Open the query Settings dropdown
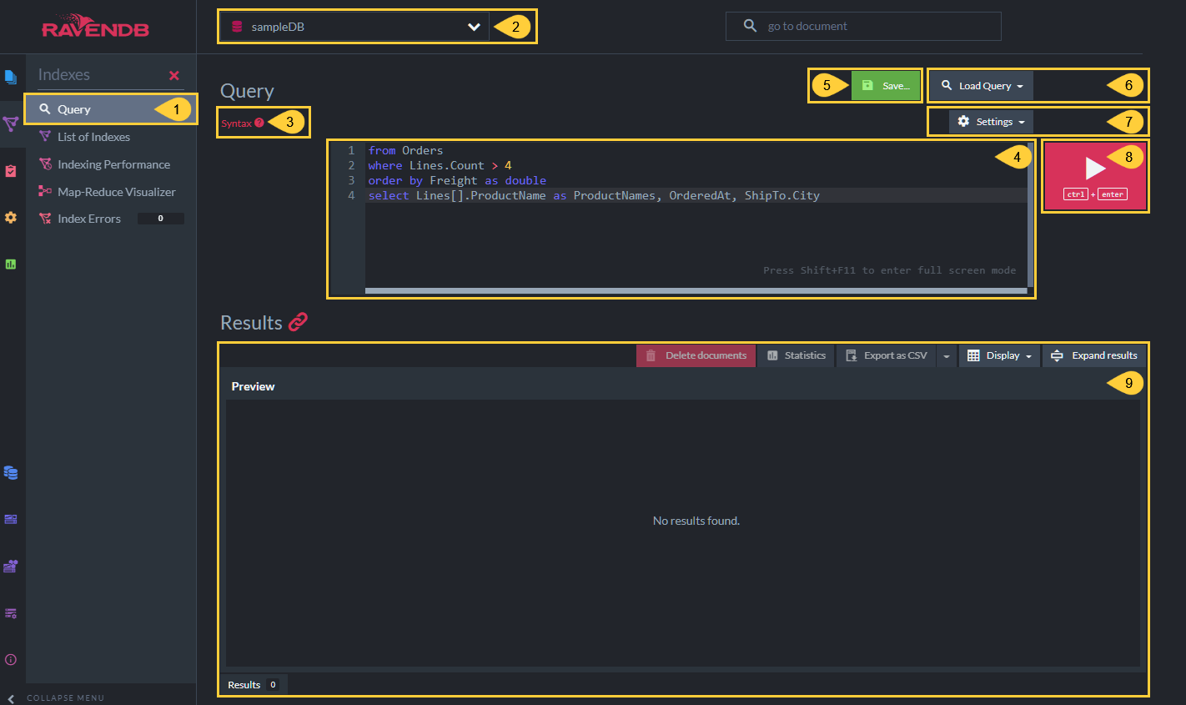The height and width of the screenshot is (705, 1186). pyautogui.click(x=991, y=122)
